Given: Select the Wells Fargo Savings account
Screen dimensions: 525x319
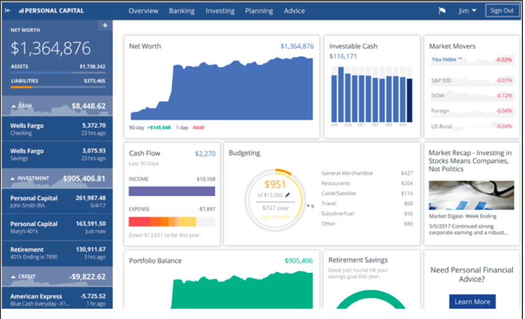Looking at the screenshot, I should pyautogui.click(x=57, y=155).
